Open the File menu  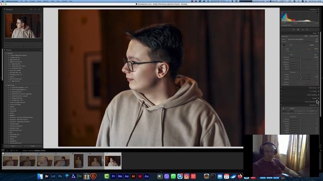click(x=21, y=1)
